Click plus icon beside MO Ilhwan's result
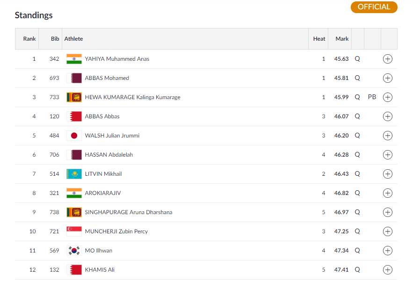Image resolution: width=420 pixels, height=281 pixels. click(x=387, y=251)
